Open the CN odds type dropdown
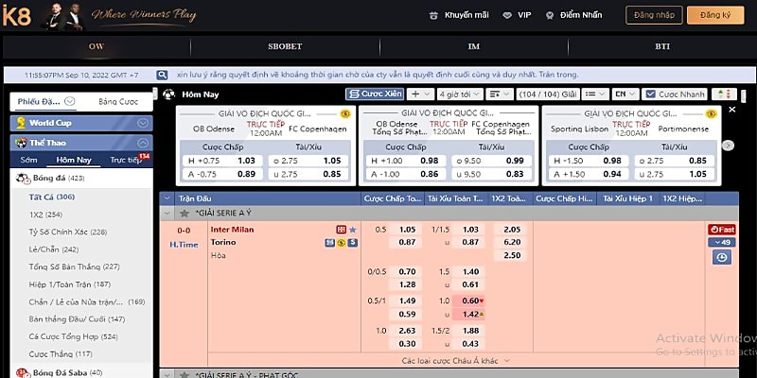This screenshot has width=757, height=378. coord(625,94)
